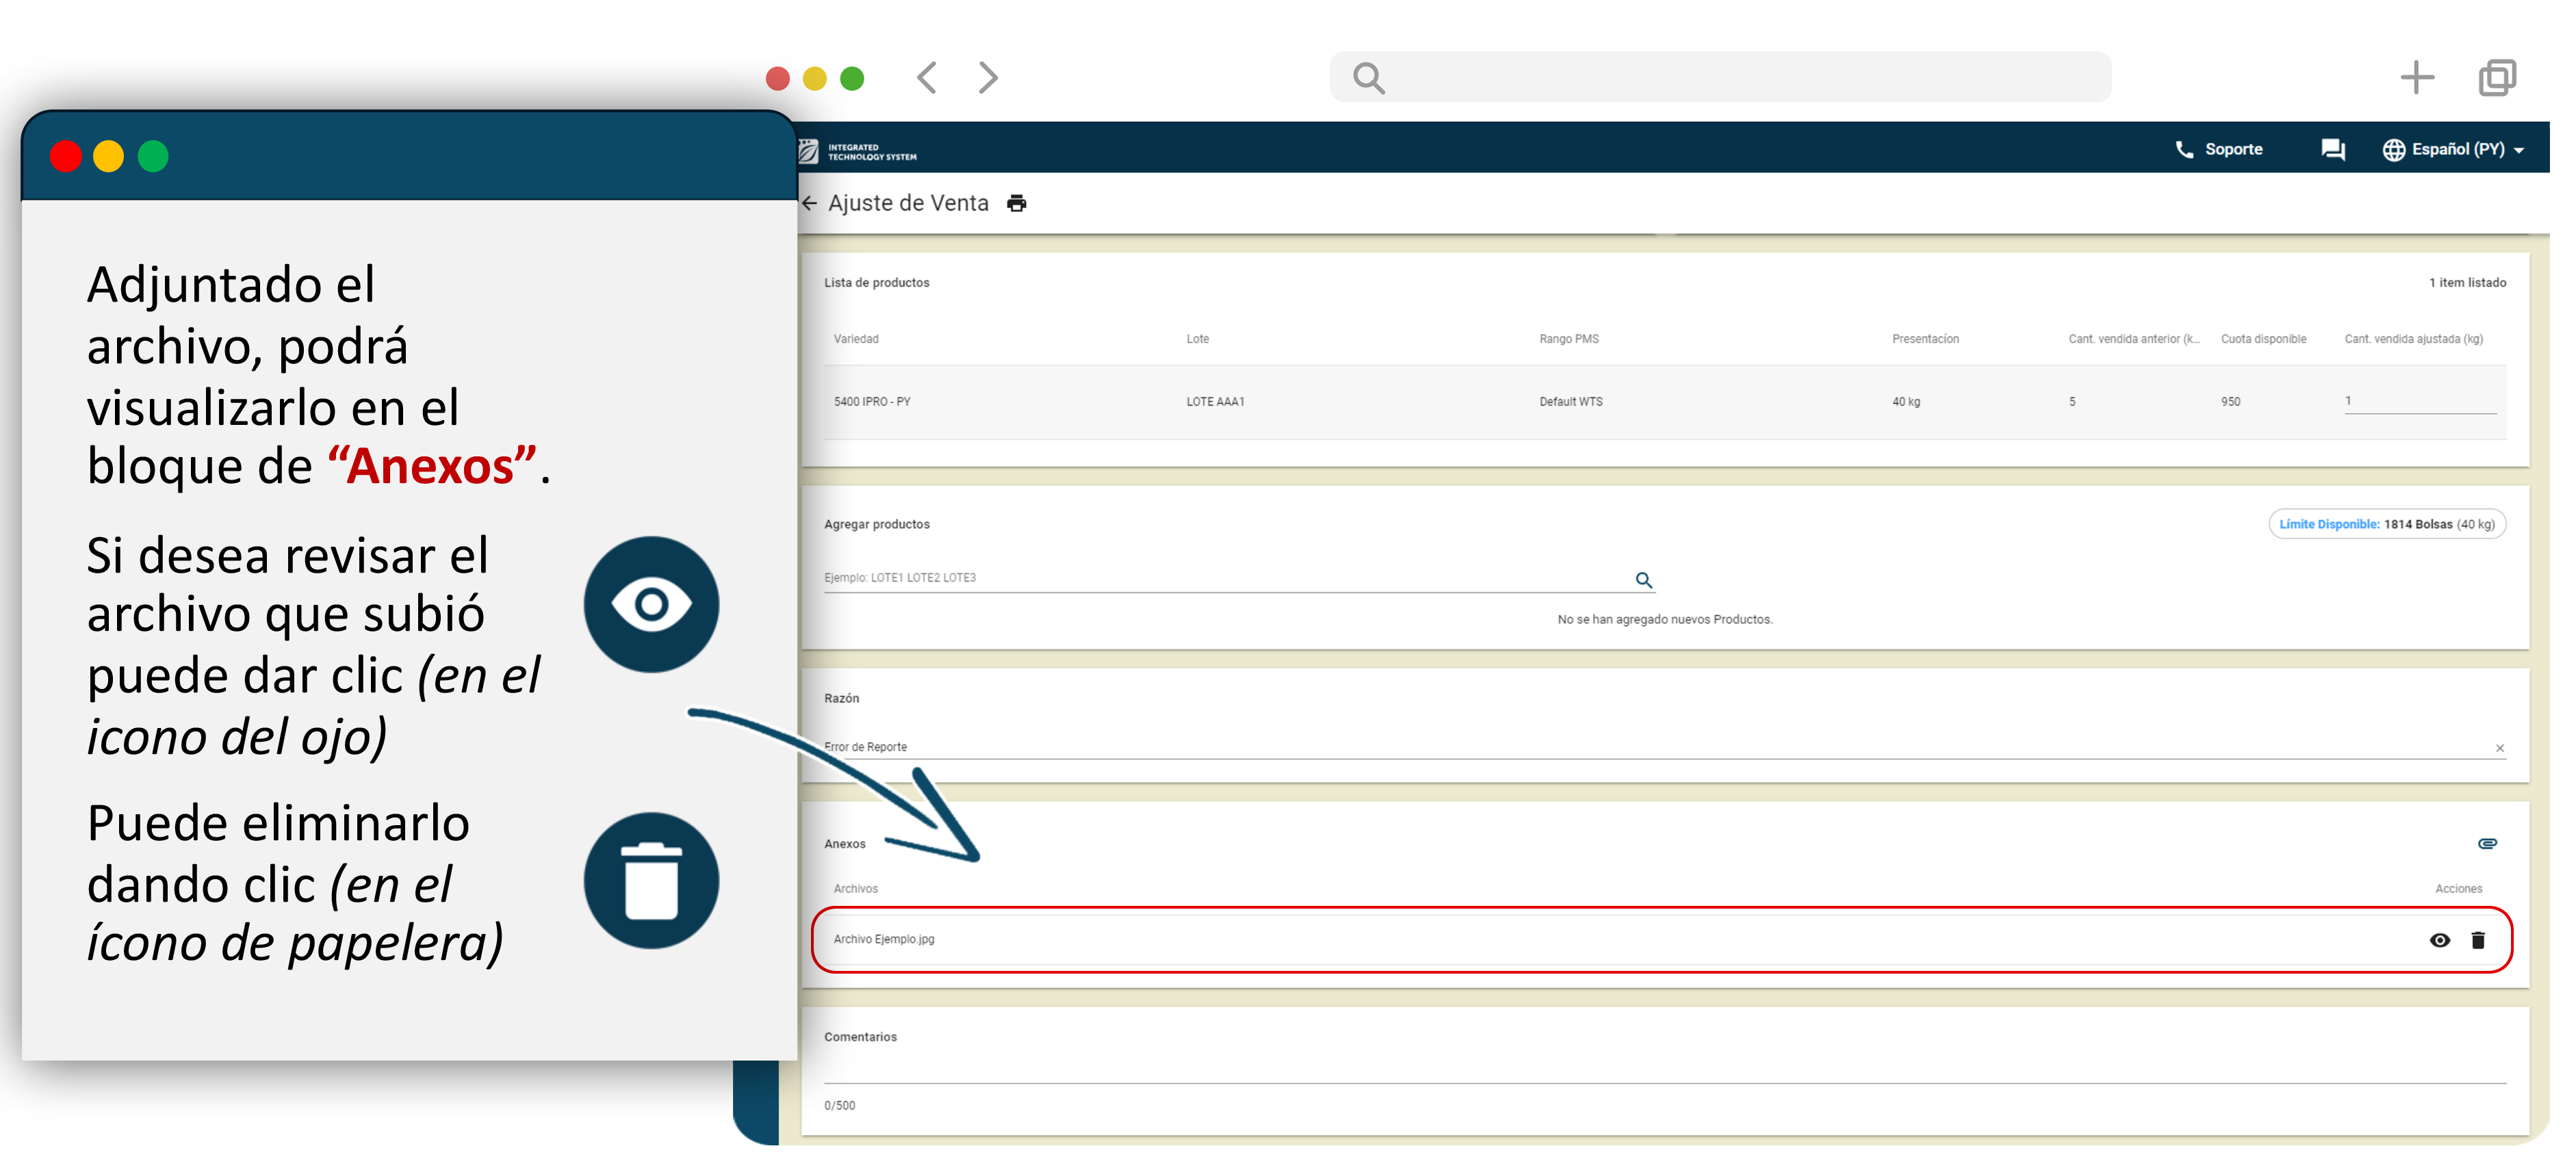The width and height of the screenshot is (2576, 1170).
Task: Click the product search magnifier icon
Action: tap(1643, 579)
